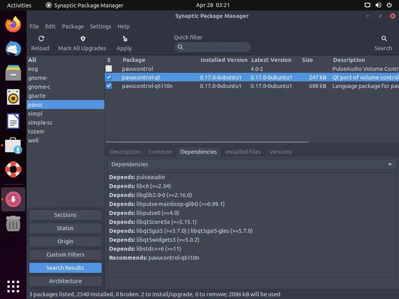This screenshot has width=399, height=299.
Task: Click the Search magnifier toolbar icon
Action: click(384, 39)
